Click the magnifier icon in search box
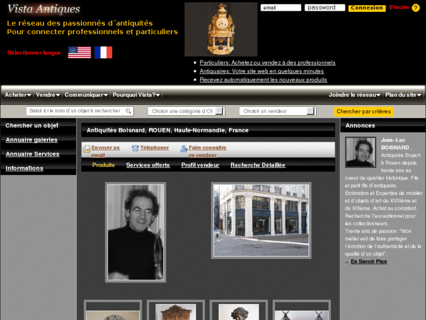 tap(128, 111)
